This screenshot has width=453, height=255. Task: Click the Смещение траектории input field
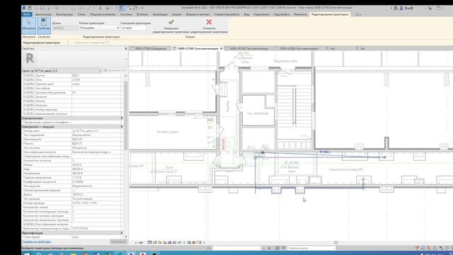tap(133, 28)
